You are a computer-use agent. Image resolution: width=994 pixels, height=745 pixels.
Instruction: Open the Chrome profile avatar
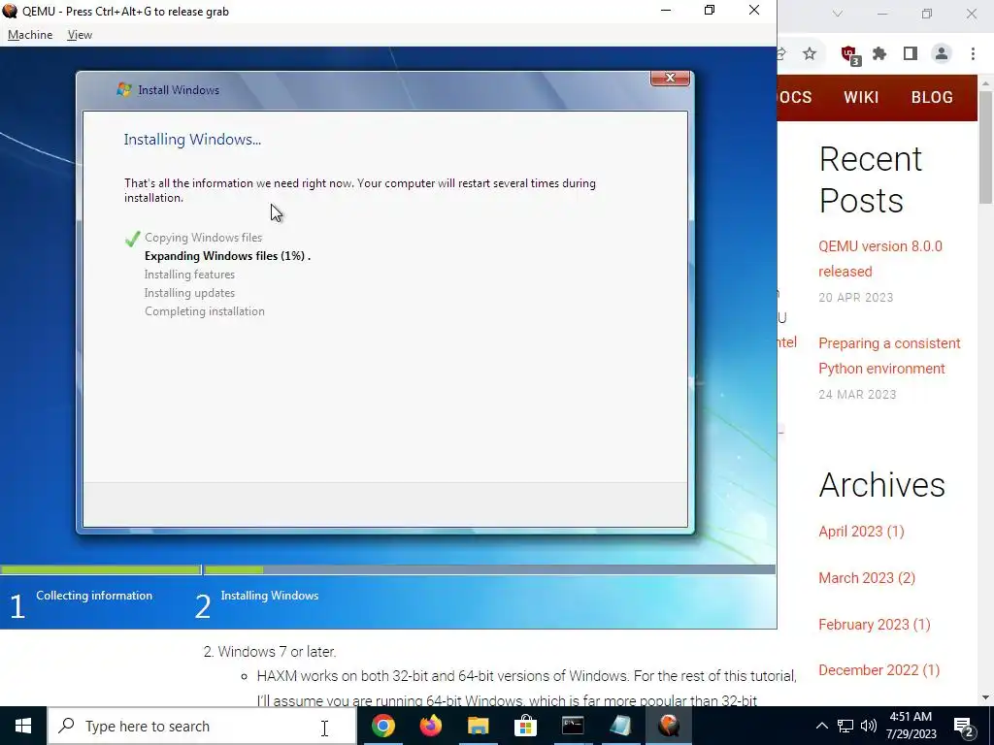coord(942,54)
